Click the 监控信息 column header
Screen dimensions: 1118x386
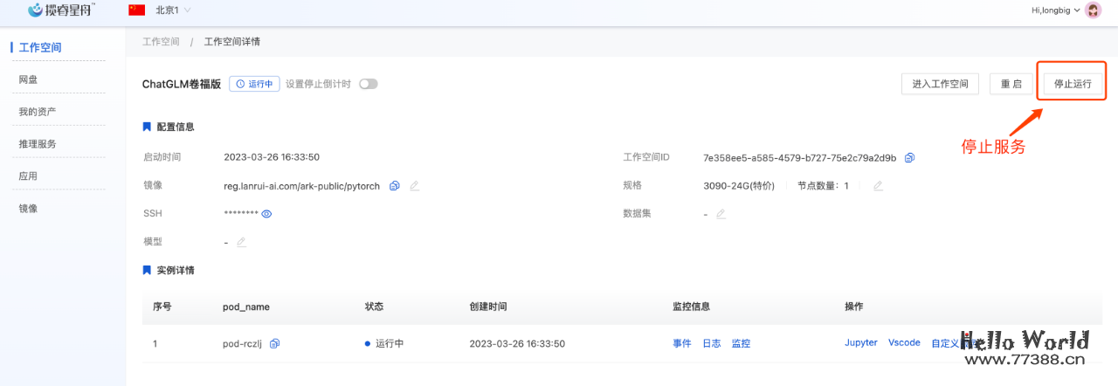coord(691,307)
